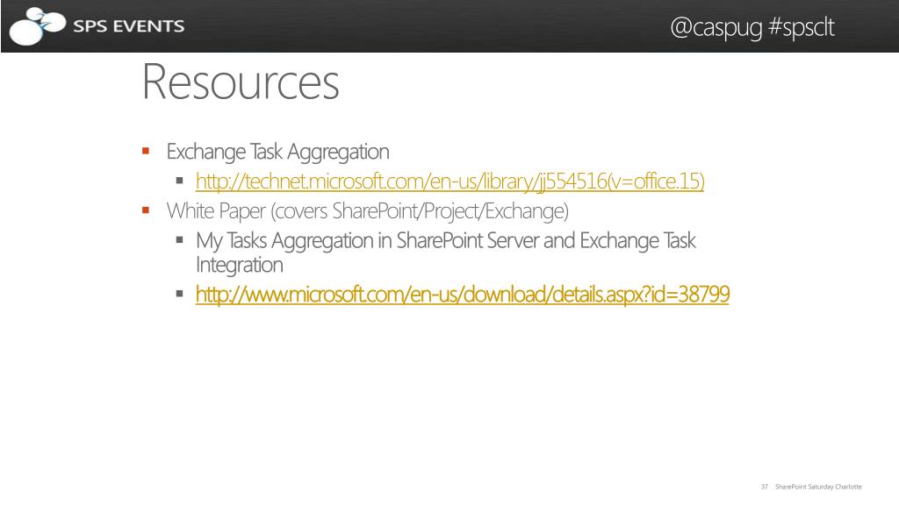Click the dark header banner bar

[x=449, y=26]
